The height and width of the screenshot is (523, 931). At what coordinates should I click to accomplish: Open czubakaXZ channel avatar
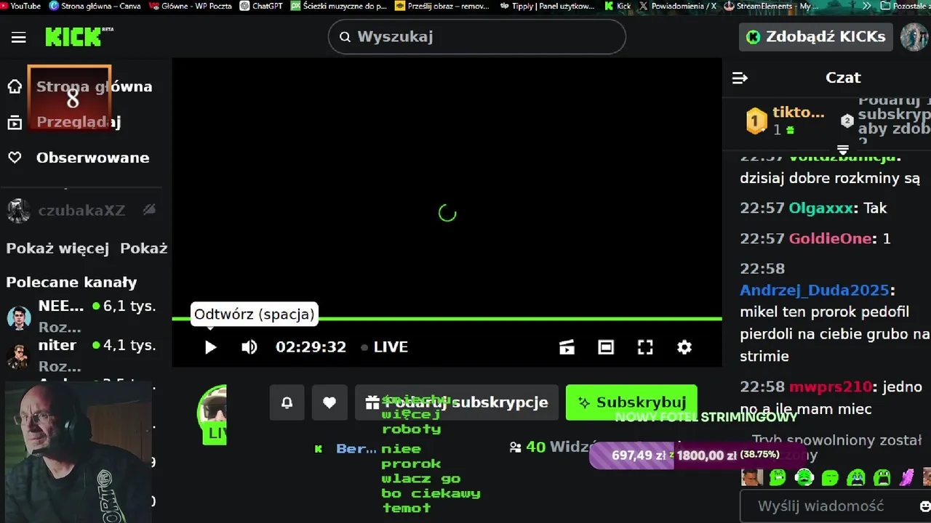pyautogui.click(x=18, y=211)
